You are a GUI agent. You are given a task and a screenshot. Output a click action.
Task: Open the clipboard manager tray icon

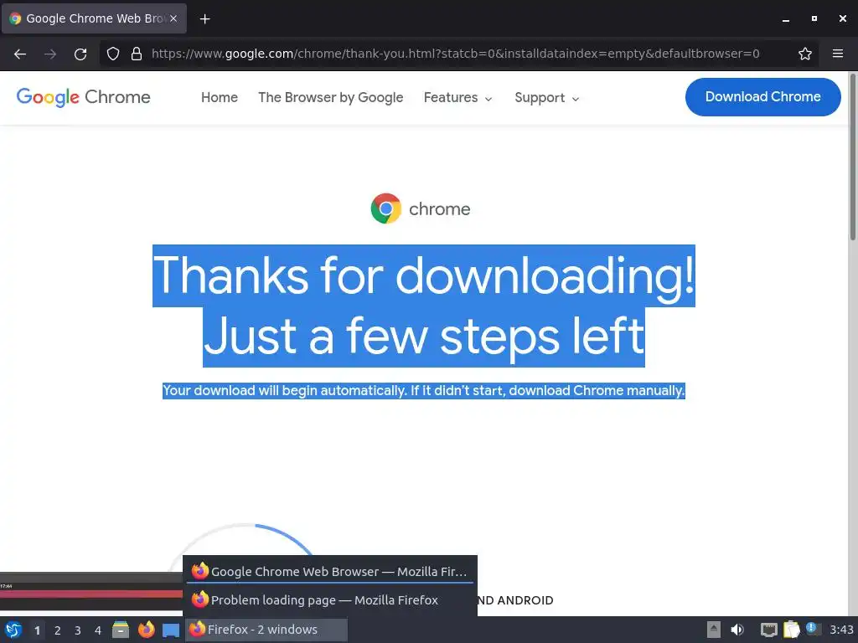(x=791, y=630)
